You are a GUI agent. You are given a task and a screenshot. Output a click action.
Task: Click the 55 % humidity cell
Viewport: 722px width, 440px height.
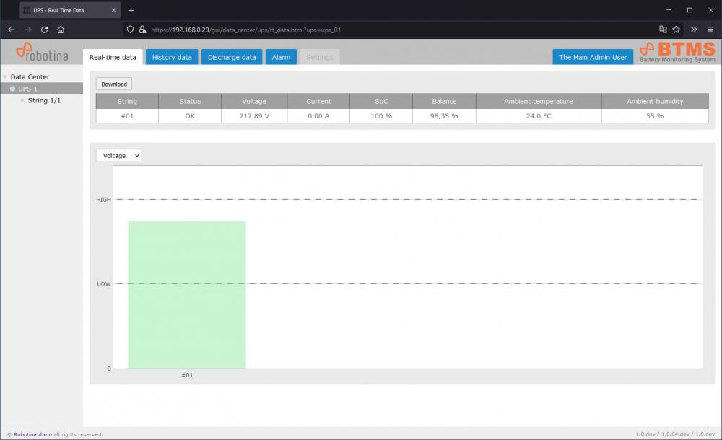coord(656,116)
